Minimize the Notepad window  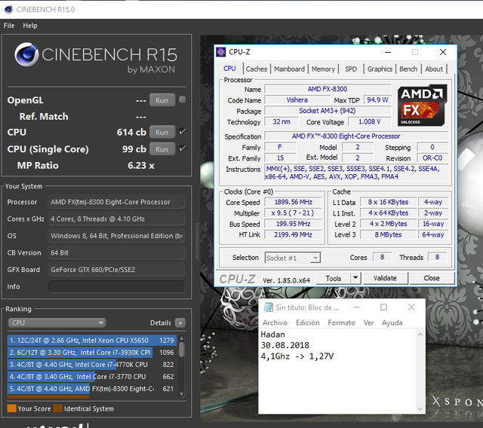[356, 307]
